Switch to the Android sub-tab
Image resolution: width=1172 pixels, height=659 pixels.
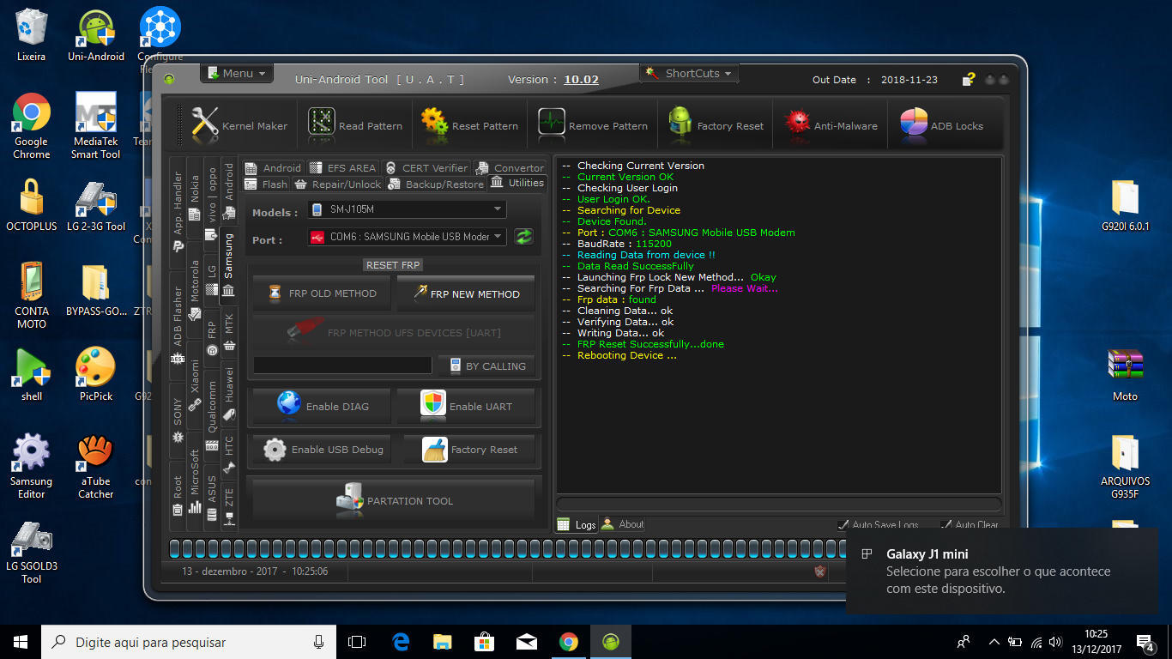click(273, 168)
